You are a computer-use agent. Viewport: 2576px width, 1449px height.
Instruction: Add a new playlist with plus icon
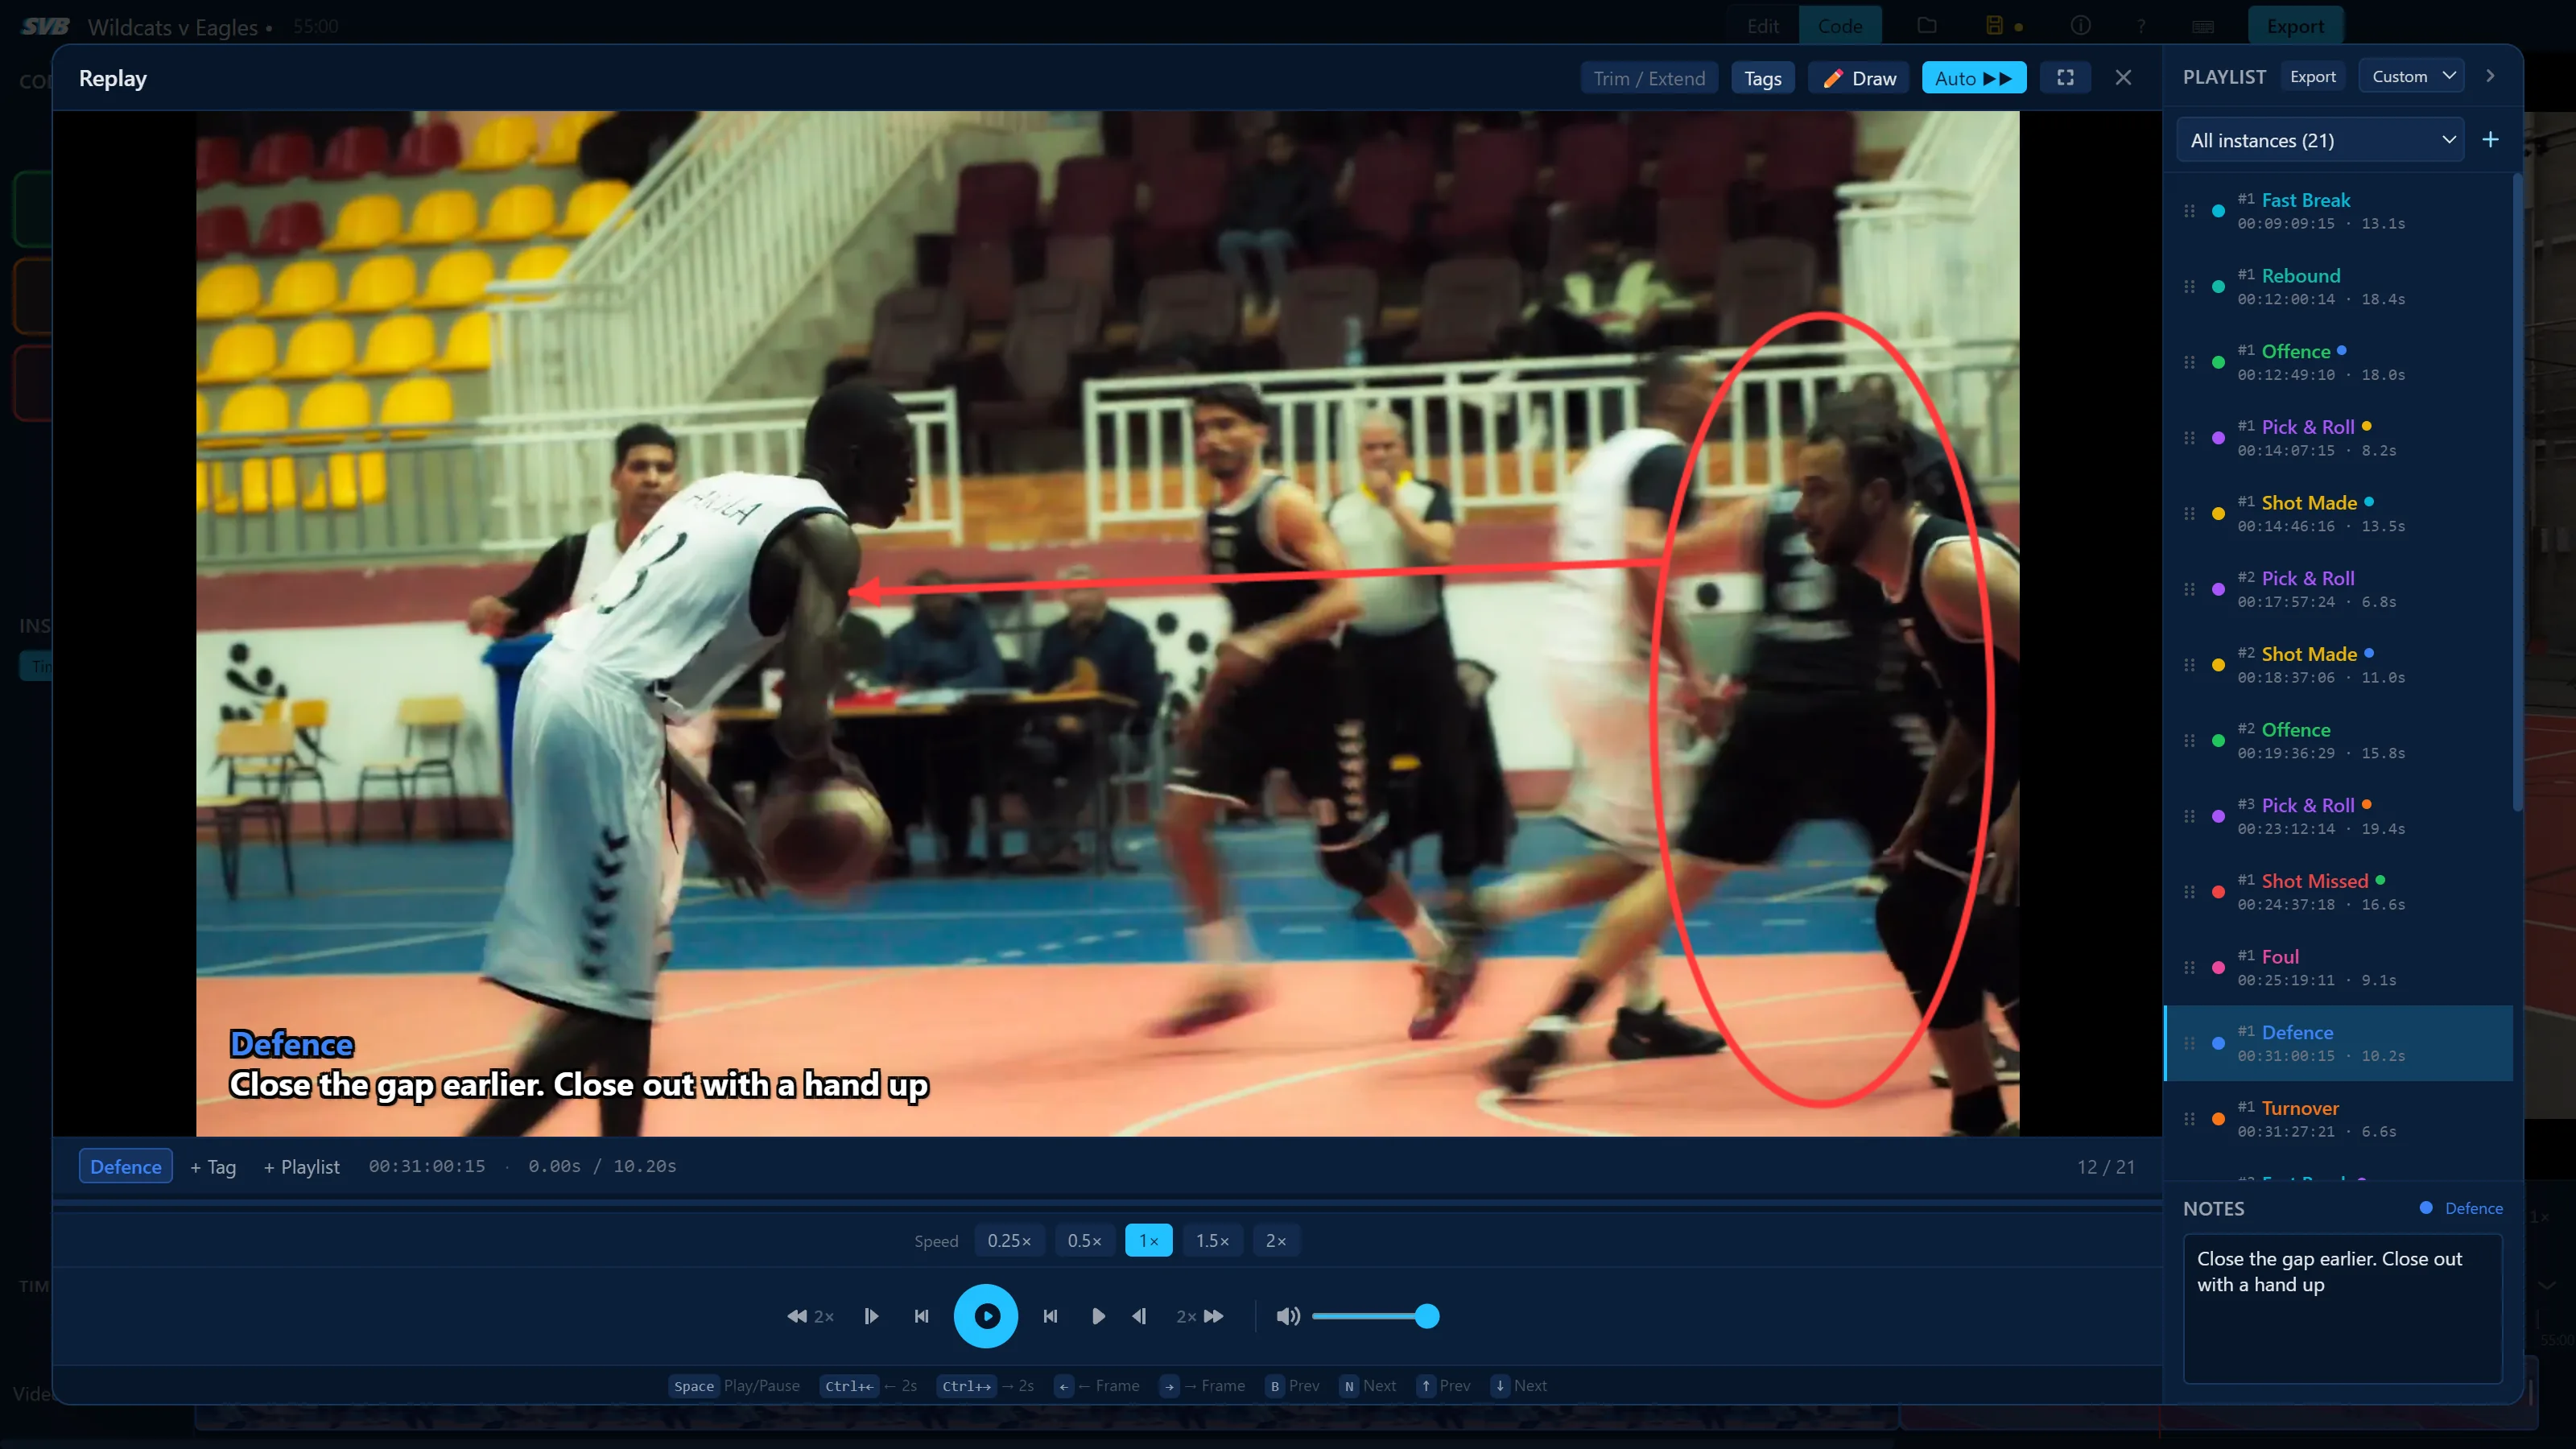(2490, 140)
